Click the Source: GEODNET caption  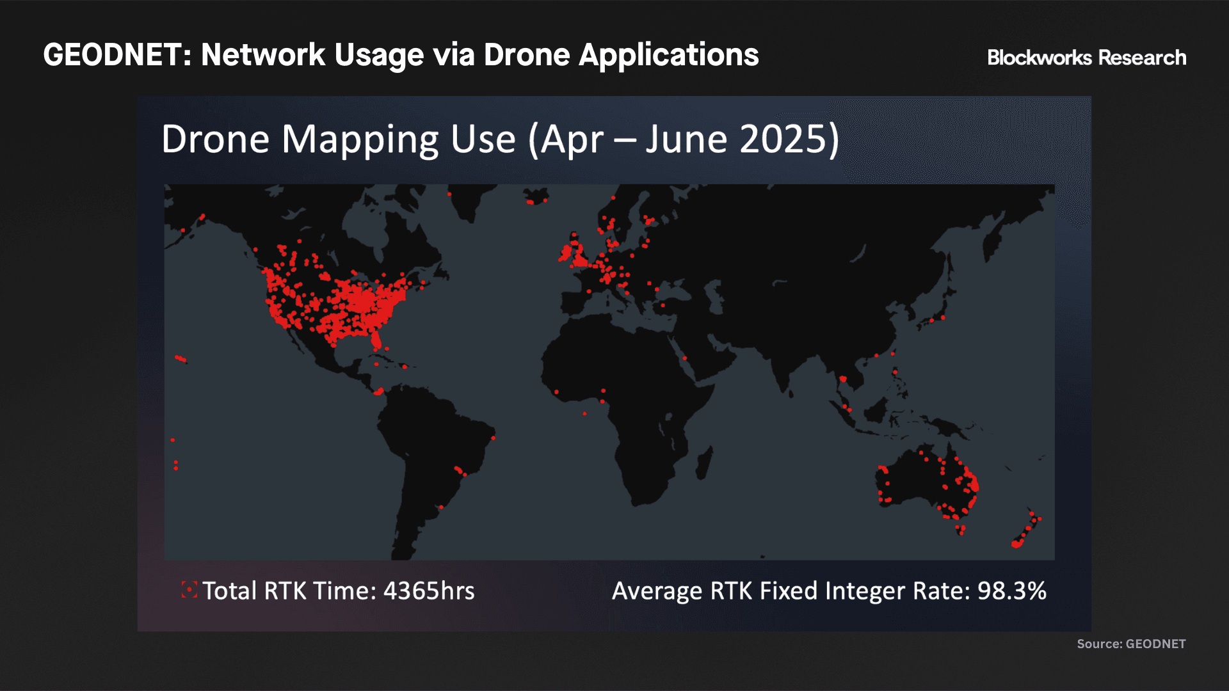click(1130, 644)
